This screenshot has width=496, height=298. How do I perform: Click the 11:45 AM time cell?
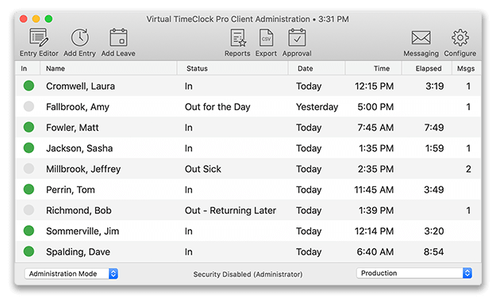pos(374,190)
